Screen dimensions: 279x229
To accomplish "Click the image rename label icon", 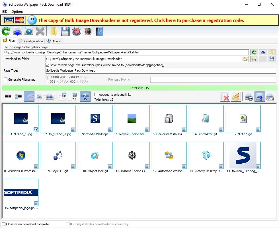I will 270,97.
